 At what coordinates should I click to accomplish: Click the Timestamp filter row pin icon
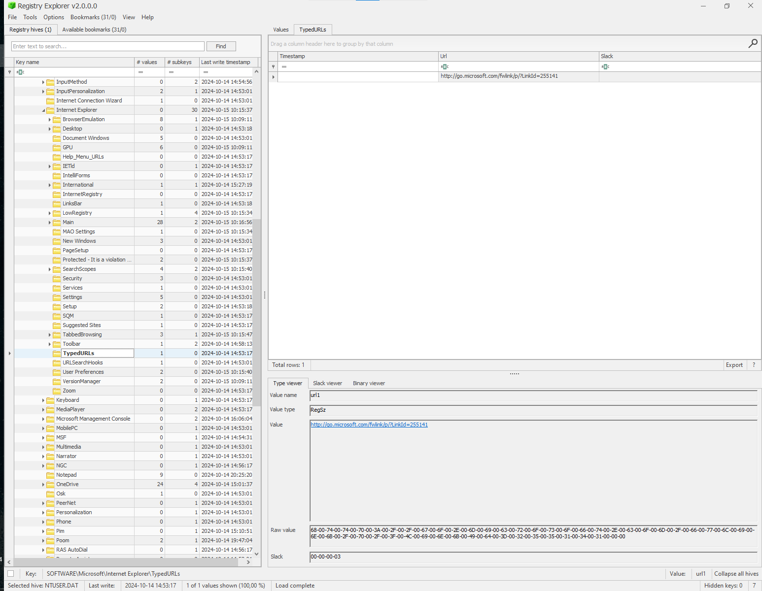(273, 66)
